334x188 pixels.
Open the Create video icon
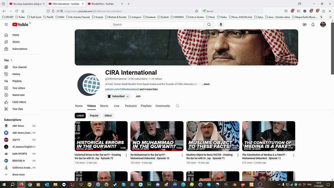pos(305,25)
